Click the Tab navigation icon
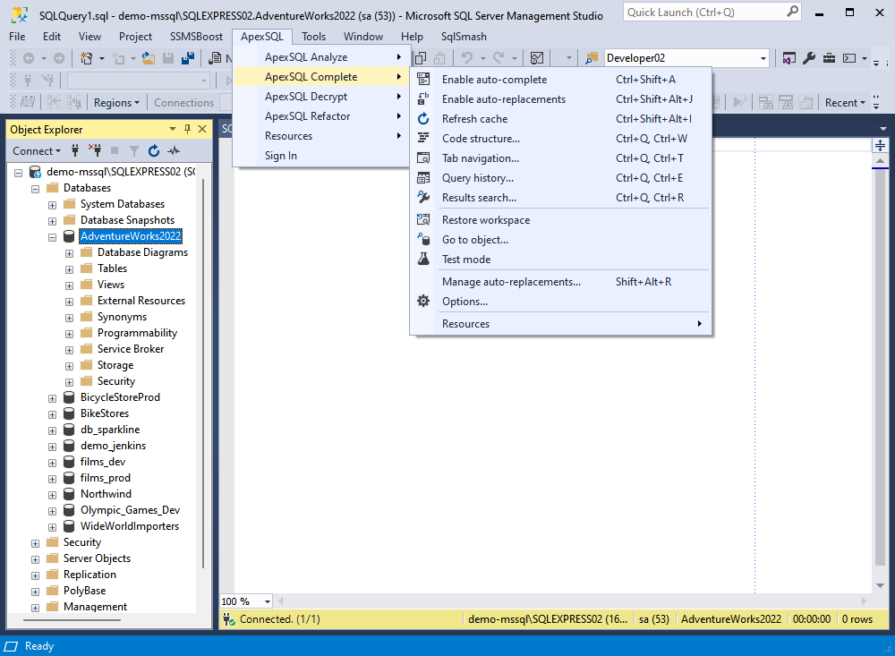895x656 pixels. (x=423, y=158)
